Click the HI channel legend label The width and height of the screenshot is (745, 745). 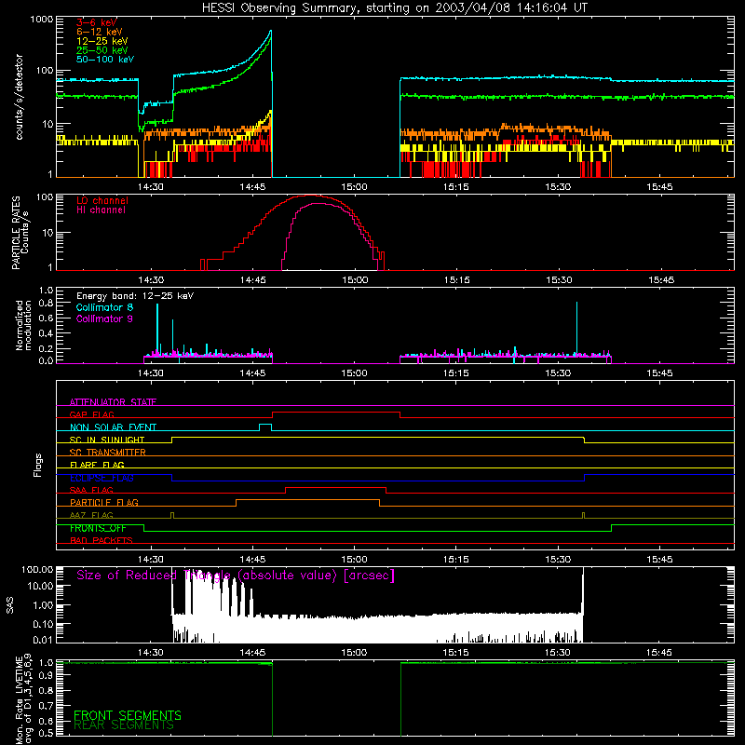pyautogui.click(x=101, y=210)
